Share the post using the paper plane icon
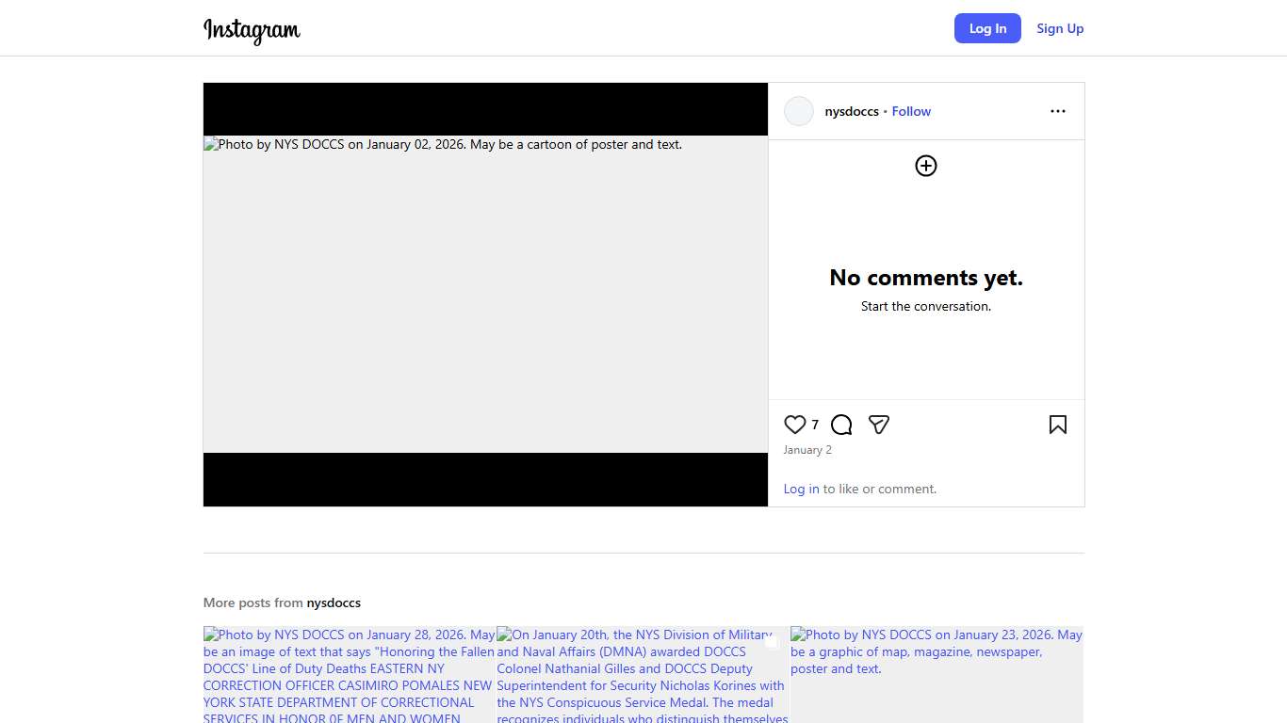The image size is (1287, 723). coord(879,425)
